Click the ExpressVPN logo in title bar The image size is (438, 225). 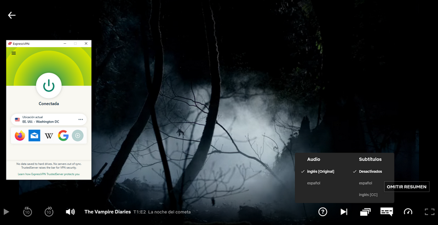coord(10,44)
